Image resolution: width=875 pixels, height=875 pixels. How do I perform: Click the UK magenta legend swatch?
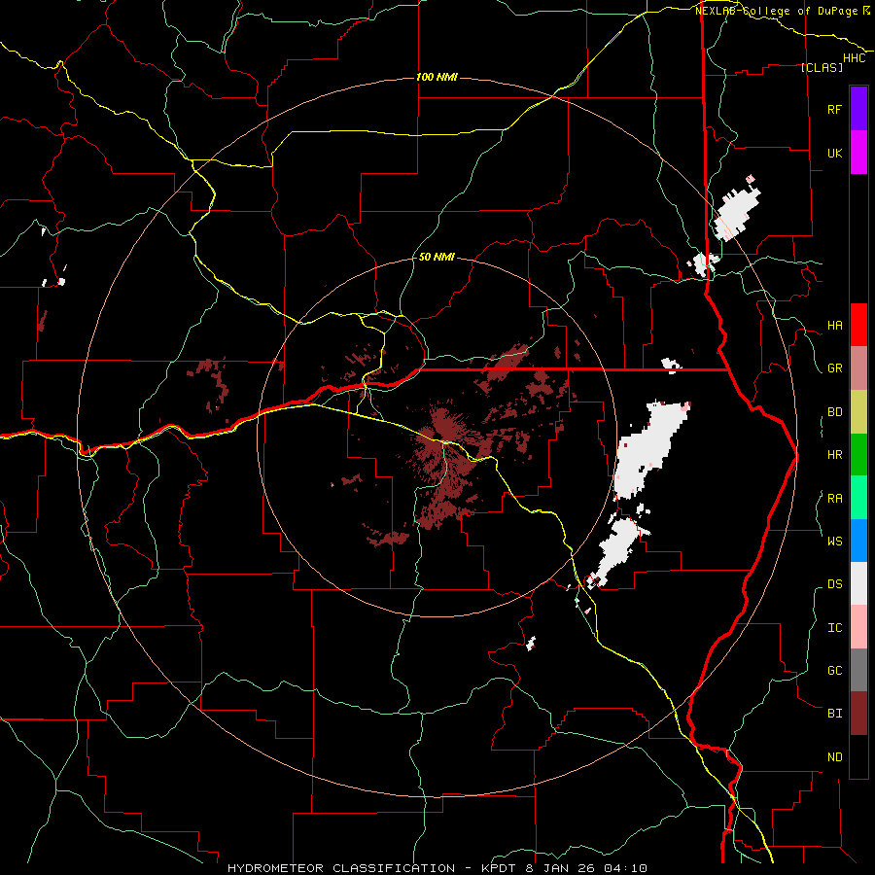point(858,153)
